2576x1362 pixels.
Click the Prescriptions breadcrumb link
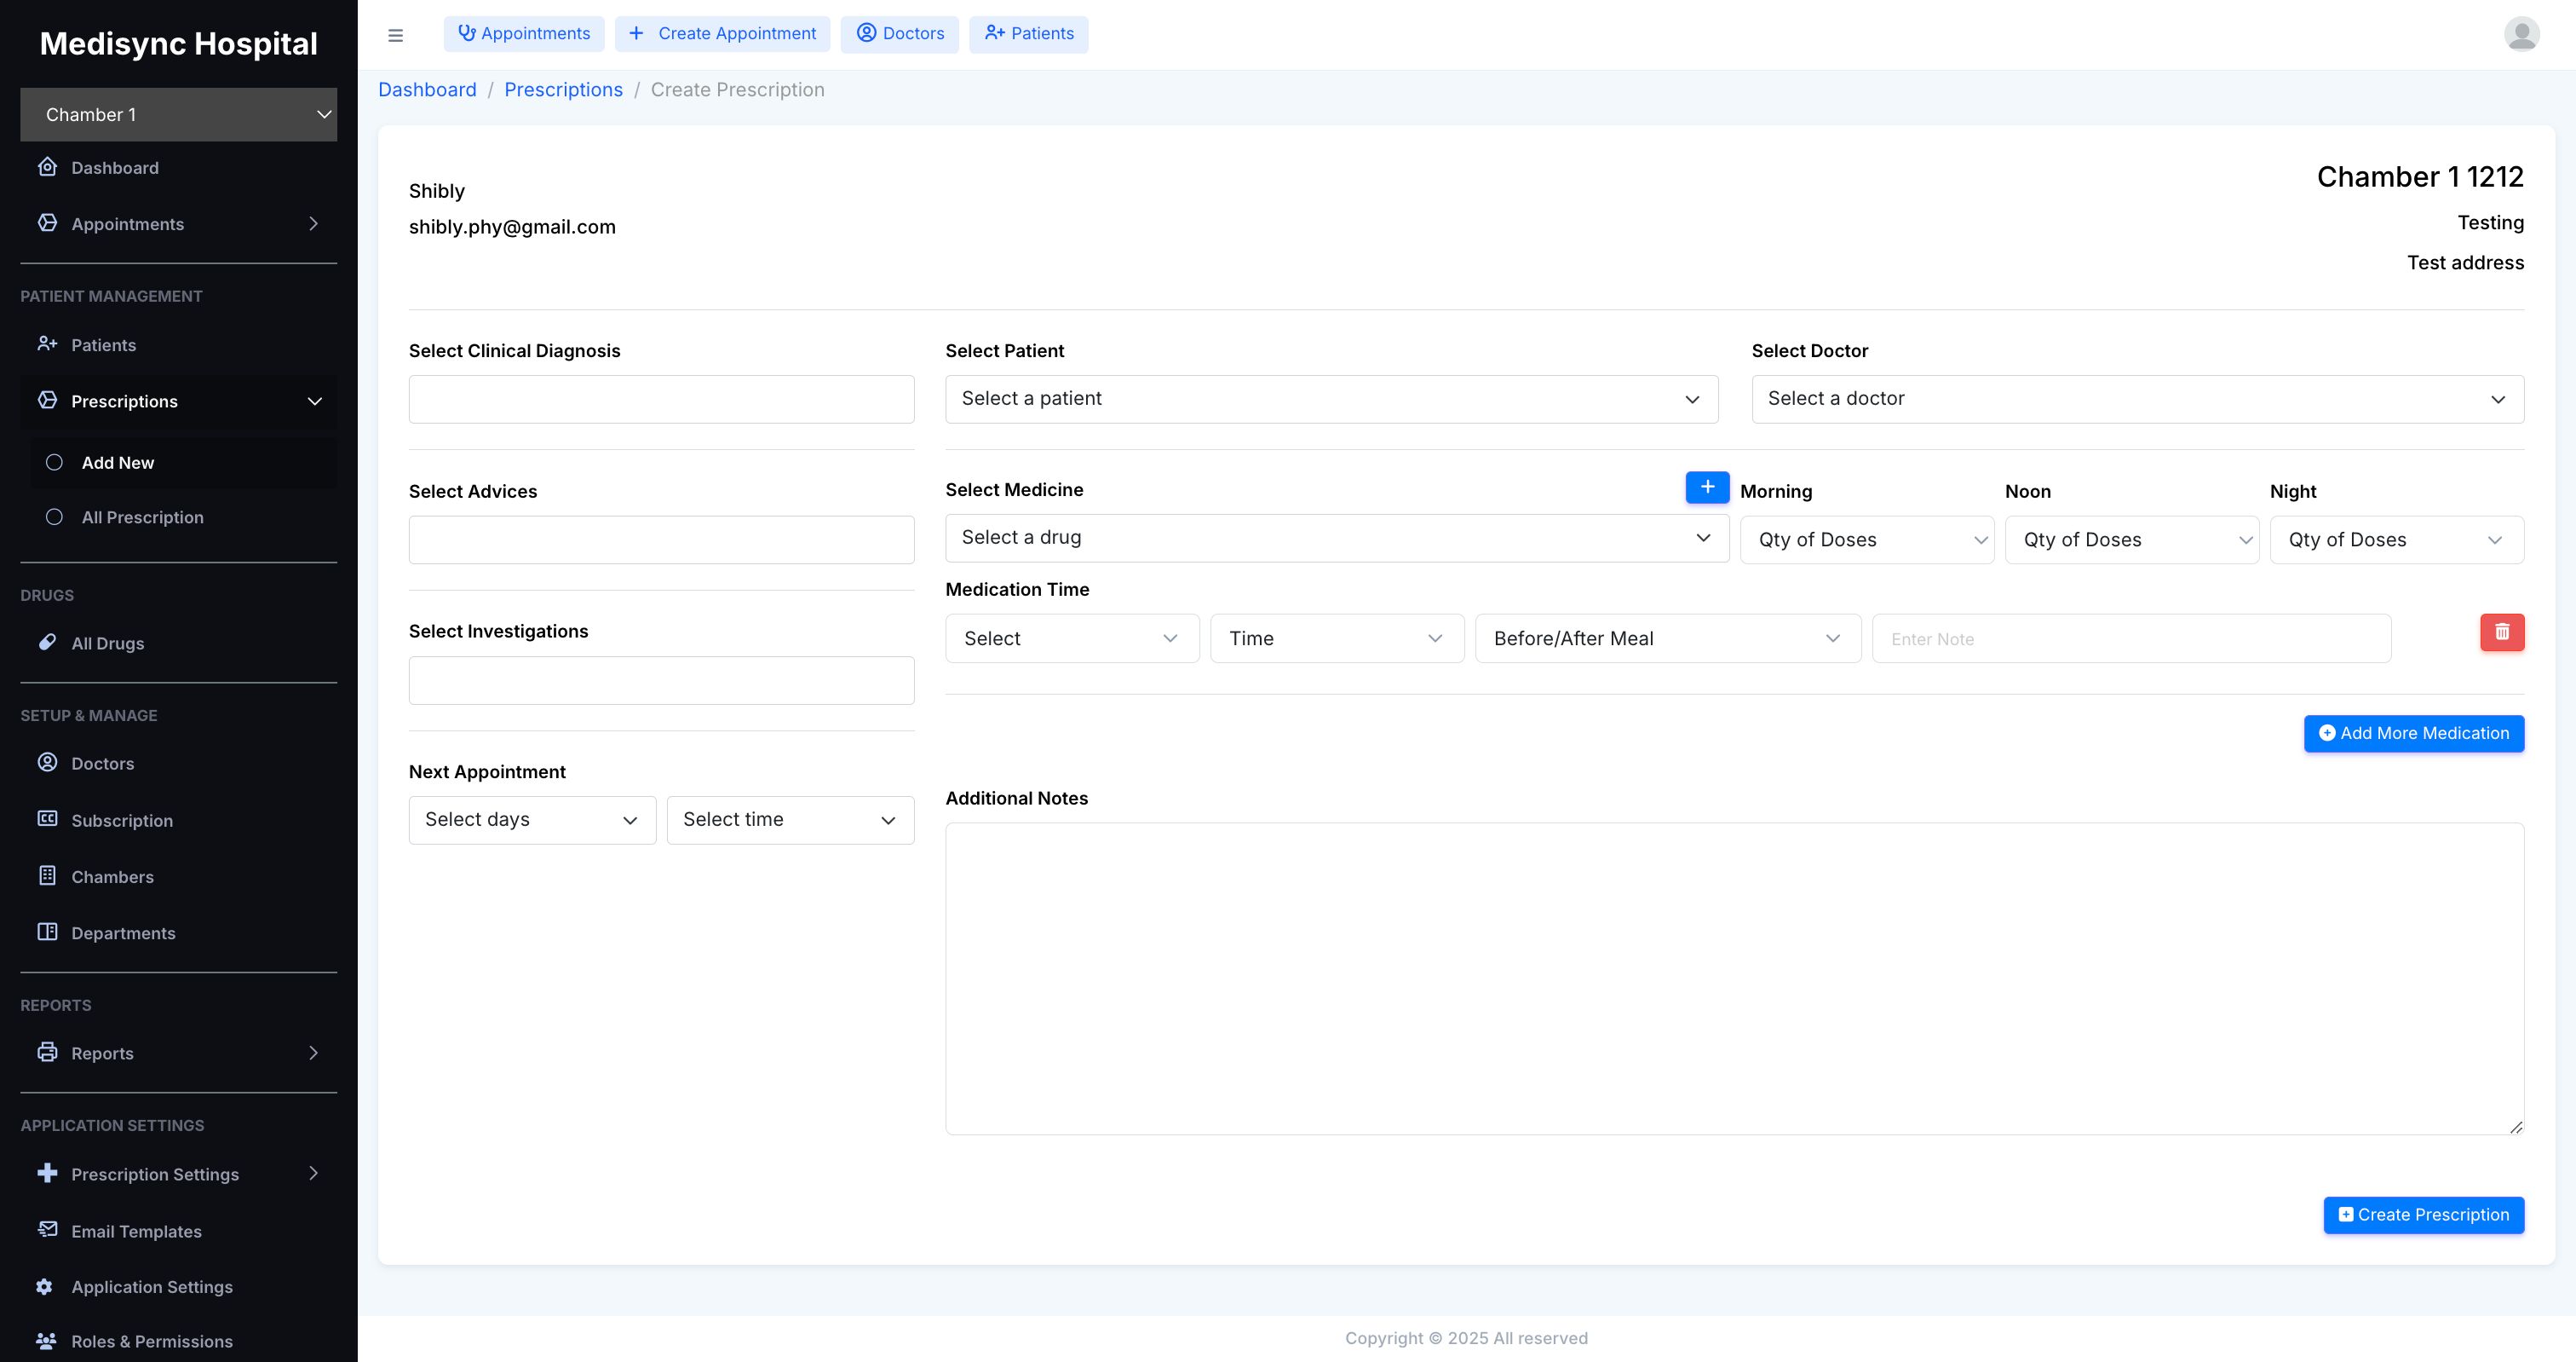click(x=563, y=90)
